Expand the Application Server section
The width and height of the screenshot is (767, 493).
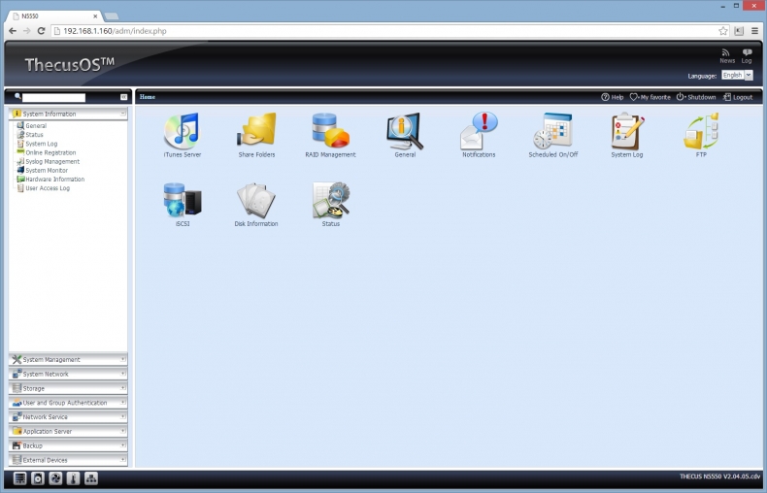tap(68, 431)
